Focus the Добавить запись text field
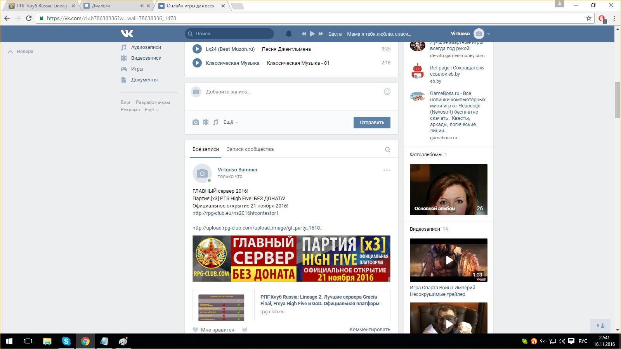This screenshot has height=349, width=621. coord(291,92)
